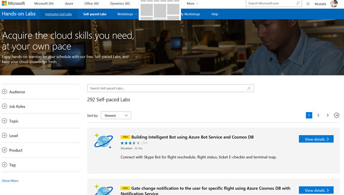344x195 pixels.
Task: Open the Help tab
Action: tap(215, 14)
